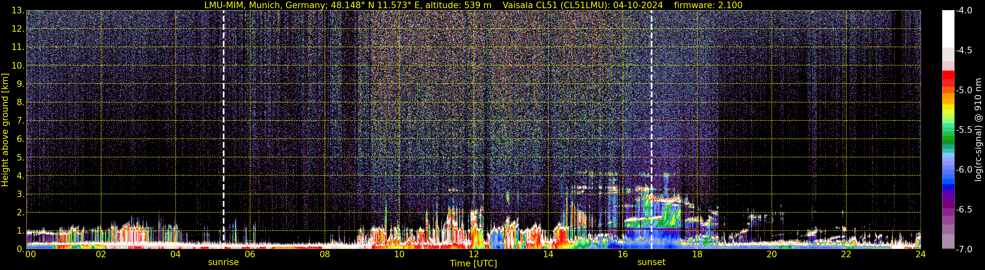The height and width of the screenshot is (270, 985).
Task: Click the blue segment of the colorbar
Action: tap(948, 182)
